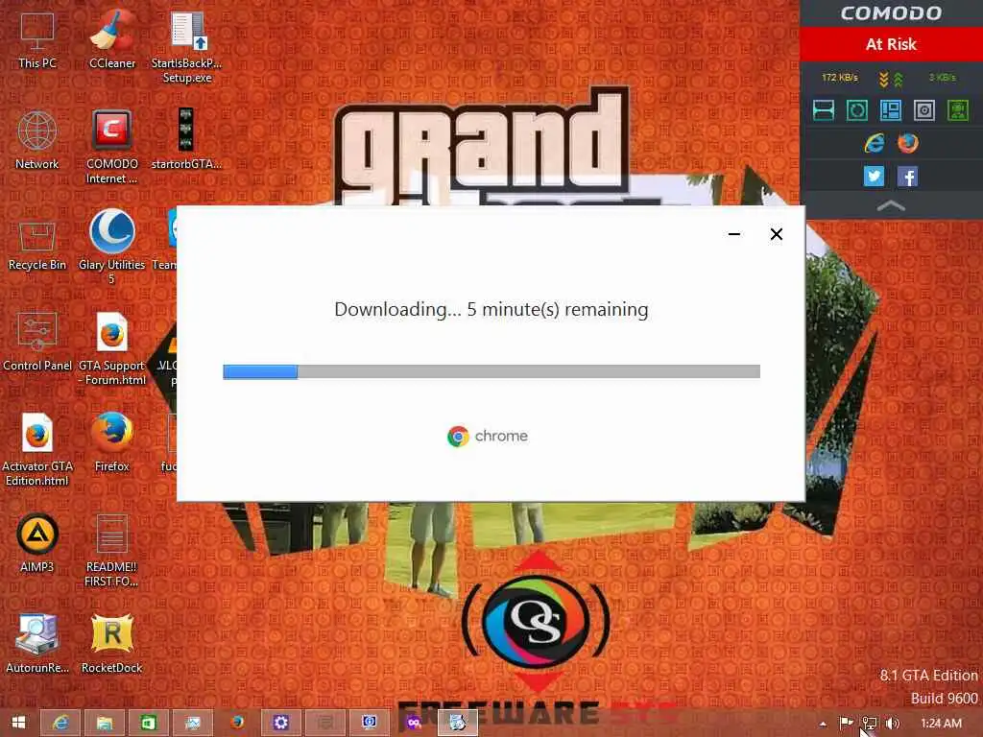The width and height of the screenshot is (983, 737).
Task: Collapse the COMODO widget with chevron
Action: coord(891,205)
